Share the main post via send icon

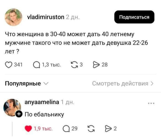click(x=96, y=64)
